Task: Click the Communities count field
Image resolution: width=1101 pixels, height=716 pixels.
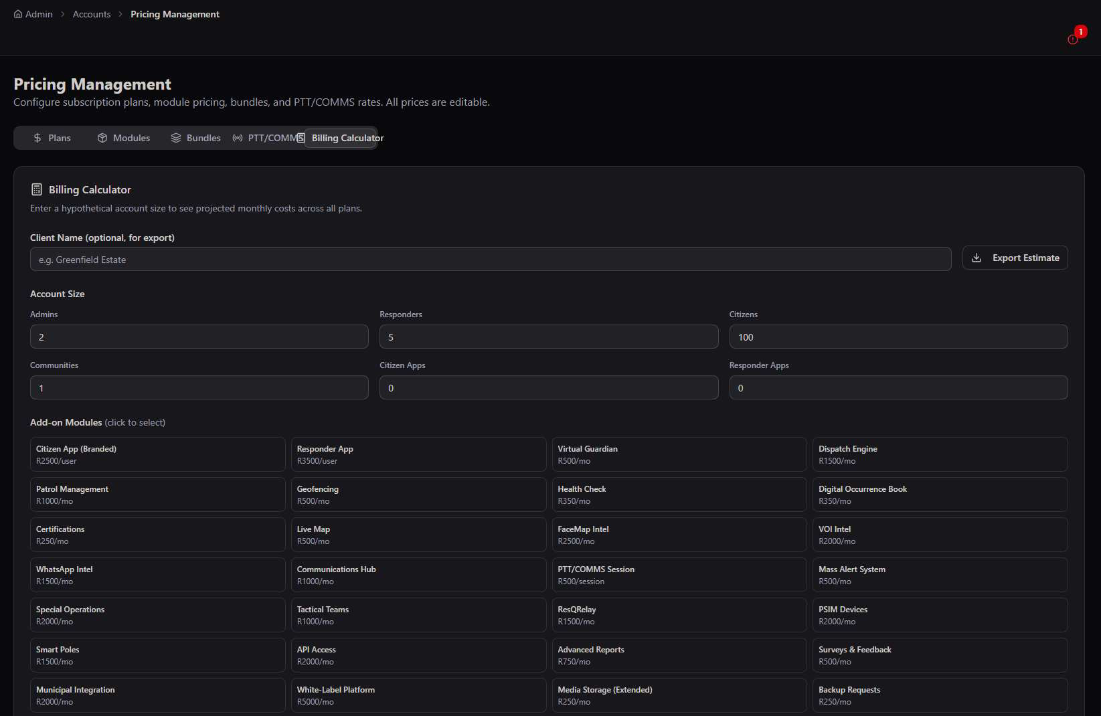Action: coord(199,387)
